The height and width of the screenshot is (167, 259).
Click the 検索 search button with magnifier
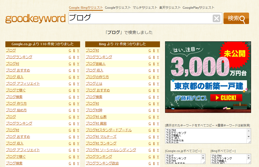pos(236,18)
